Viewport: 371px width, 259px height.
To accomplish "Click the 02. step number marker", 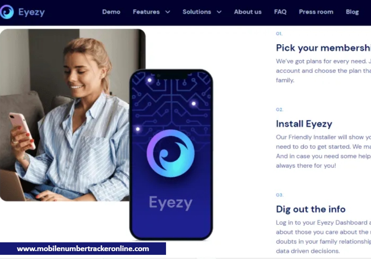I will (x=279, y=110).
